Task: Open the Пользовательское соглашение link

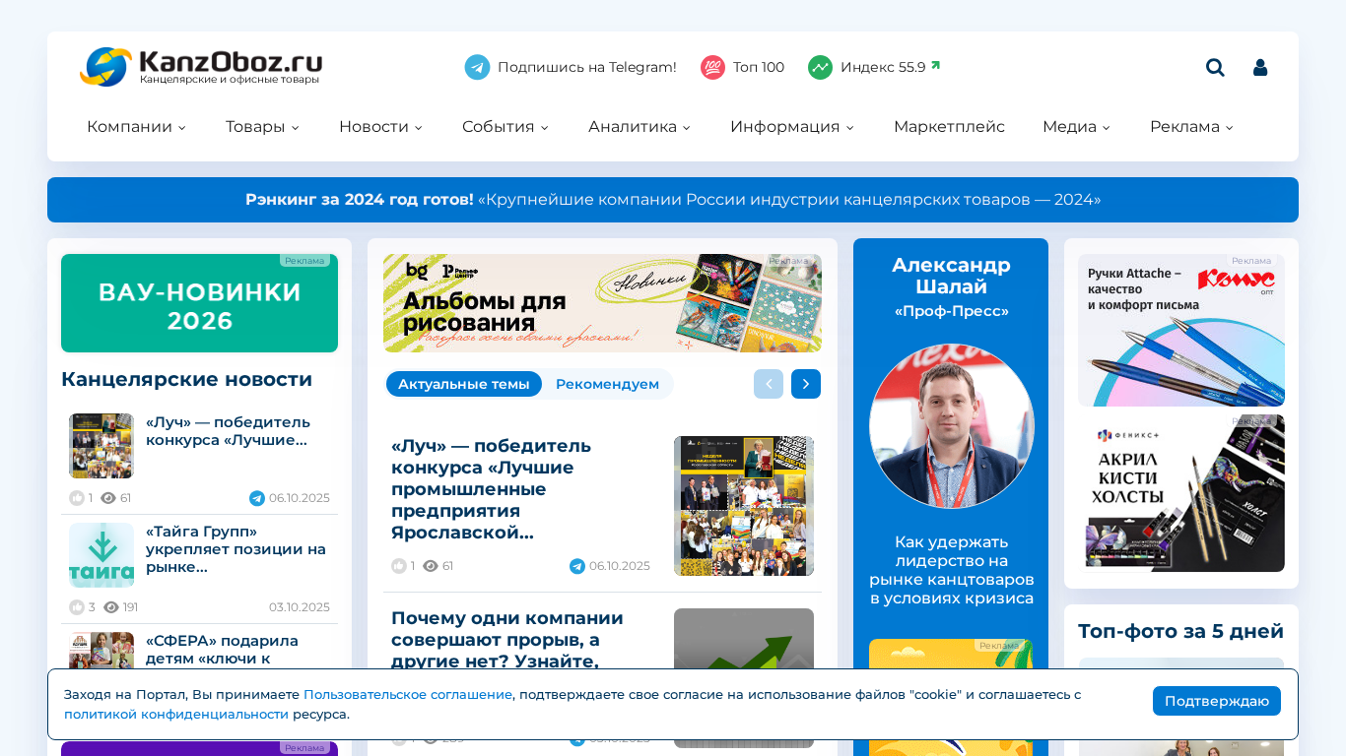Action: point(408,694)
